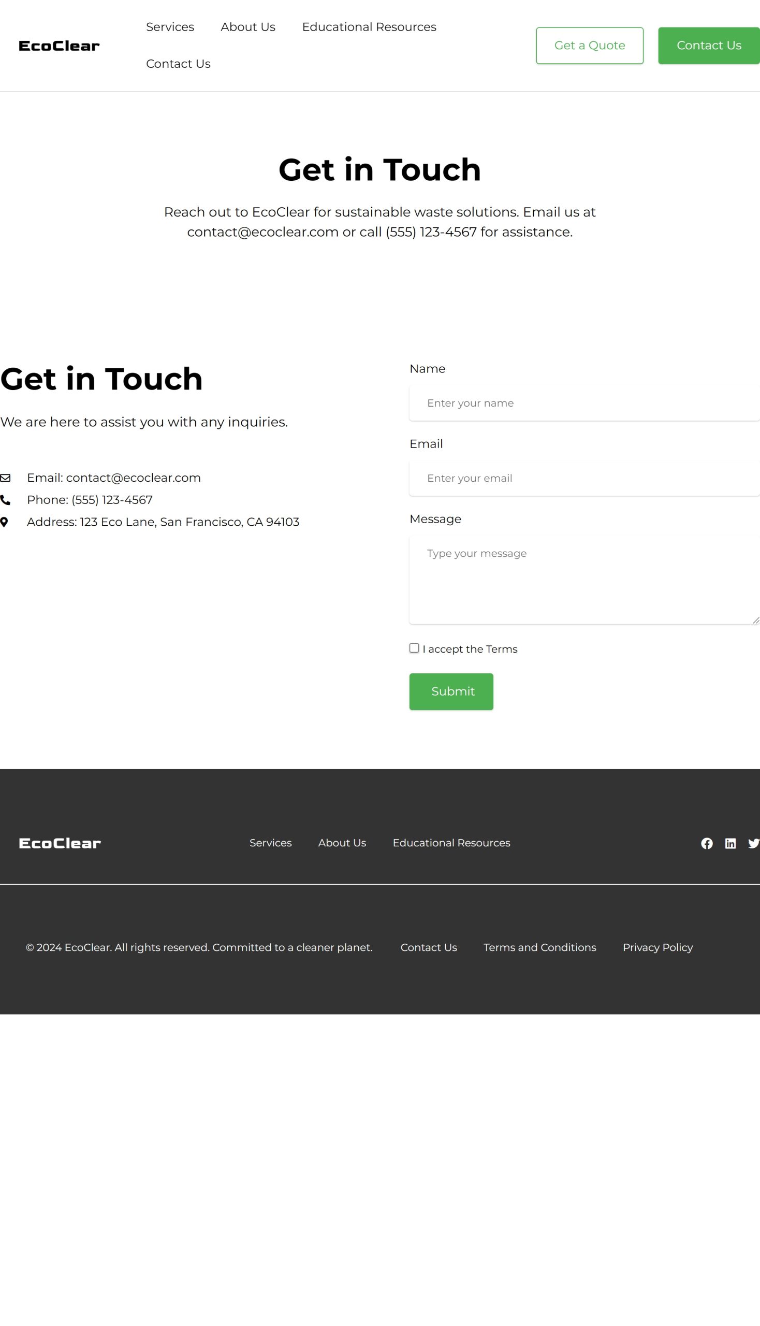Screen dimensions: 760x1326
Task: Click the 'Email' label above the email input
Action: click(x=426, y=444)
